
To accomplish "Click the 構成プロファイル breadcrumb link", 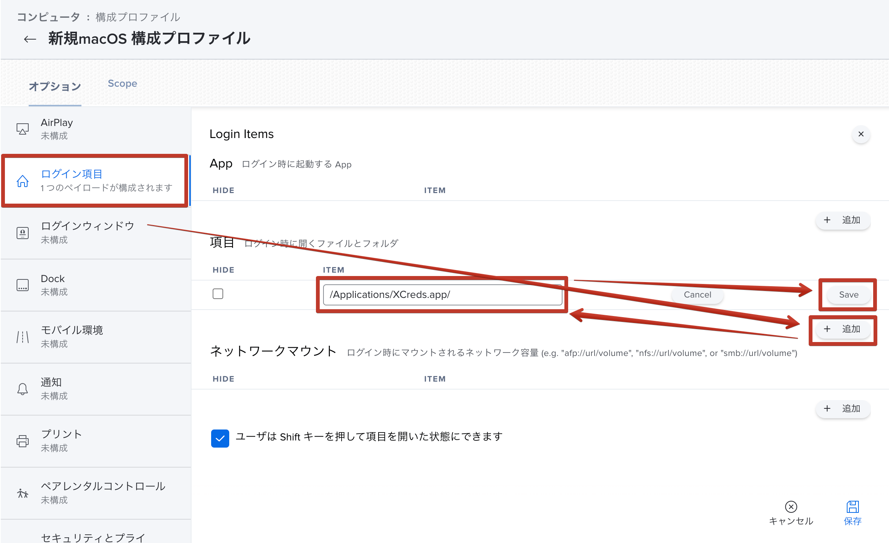I will [x=138, y=17].
